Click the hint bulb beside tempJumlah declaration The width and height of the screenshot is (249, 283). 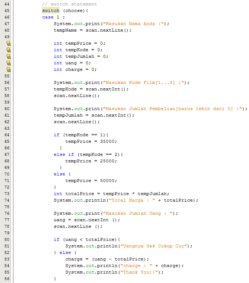pos(8,56)
